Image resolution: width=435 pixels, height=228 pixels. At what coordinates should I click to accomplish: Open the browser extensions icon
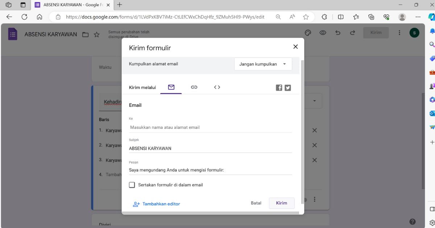tap(324, 17)
